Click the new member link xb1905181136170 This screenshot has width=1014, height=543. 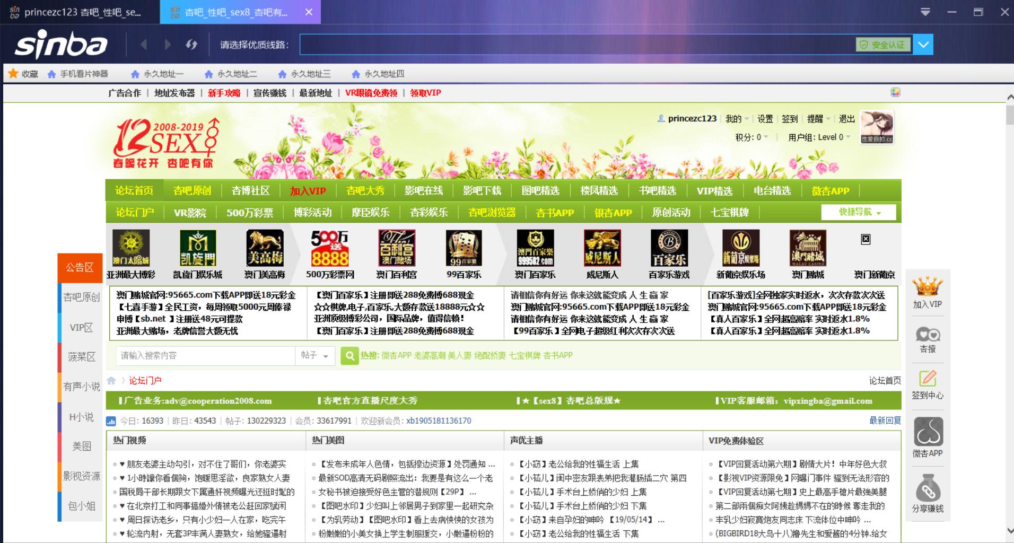439,421
